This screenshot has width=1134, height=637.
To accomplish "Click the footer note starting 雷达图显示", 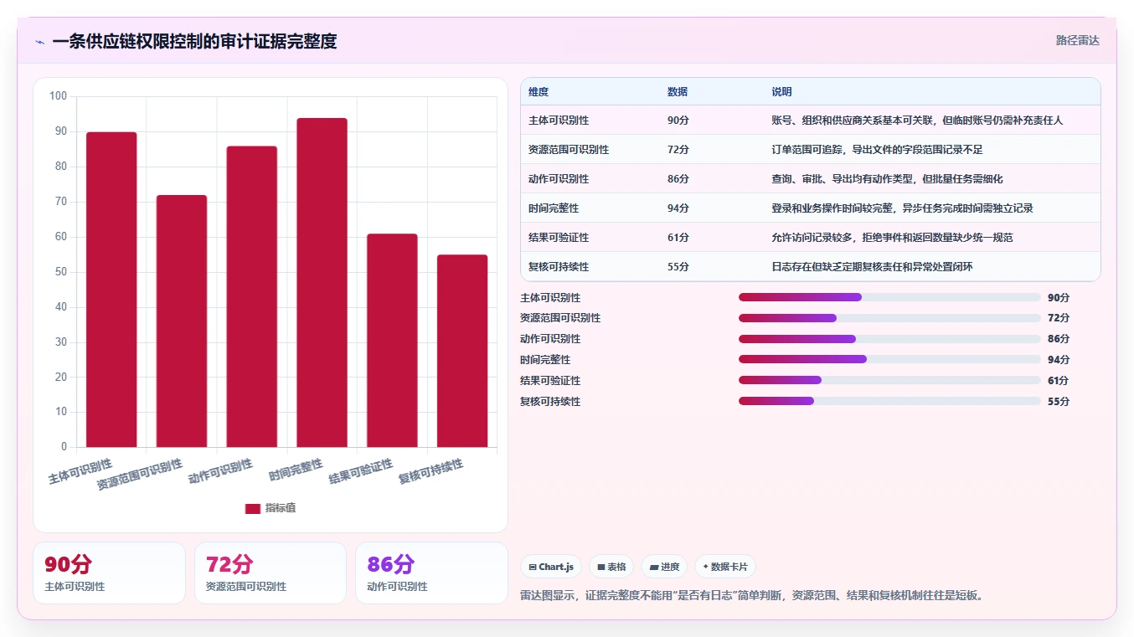I will (x=752, y=596).
